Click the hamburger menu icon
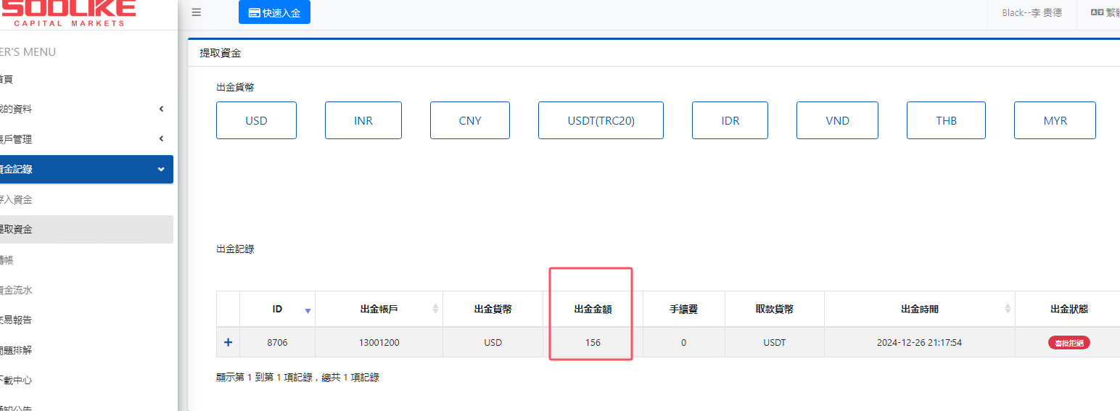This screenshot has height=411, width=1120. [197, 12]
